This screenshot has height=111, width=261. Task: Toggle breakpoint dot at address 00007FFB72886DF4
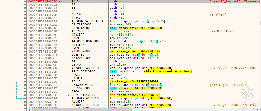(x=25, y=98)
